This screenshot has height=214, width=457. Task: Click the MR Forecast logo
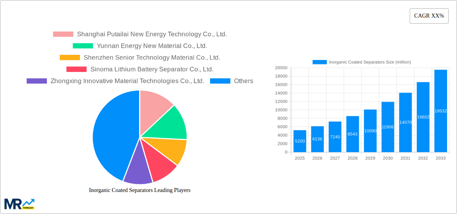(19, 204)
